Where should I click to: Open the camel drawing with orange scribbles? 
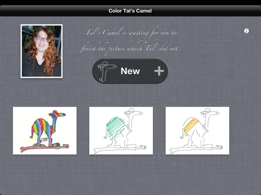pyautogui.click(x=197, y=131)
